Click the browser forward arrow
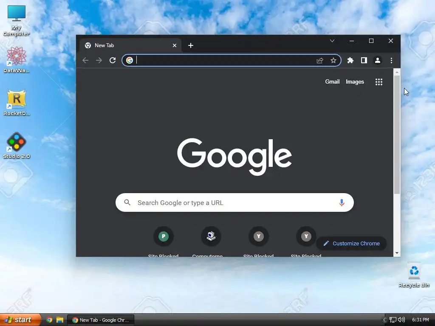The image size is (435, 326). tap(99, 60)
